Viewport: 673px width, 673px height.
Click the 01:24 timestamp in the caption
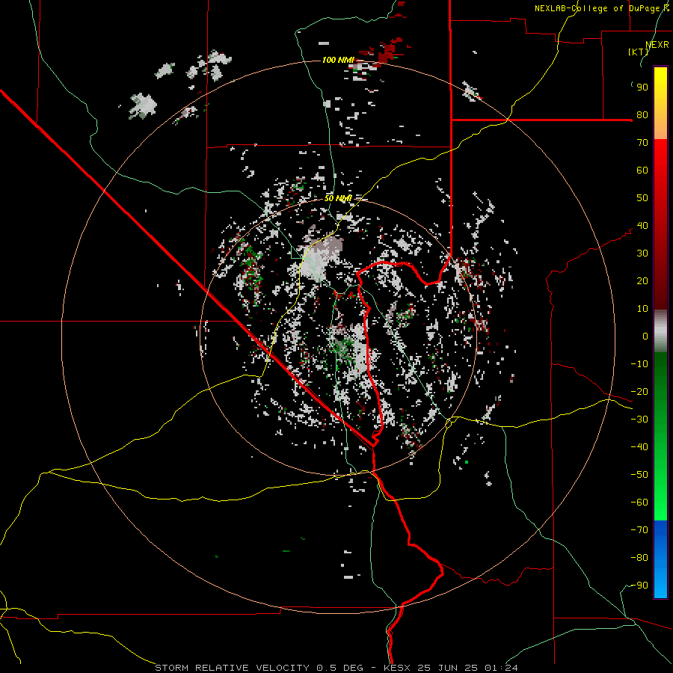click(501, 668)
